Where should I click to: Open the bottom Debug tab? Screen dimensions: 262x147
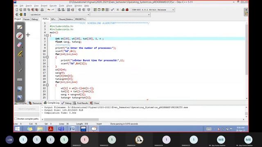click(66, 103)
